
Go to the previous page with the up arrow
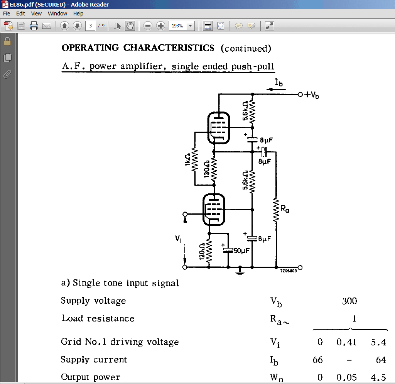pyautogui.click(x=64, y=26)
